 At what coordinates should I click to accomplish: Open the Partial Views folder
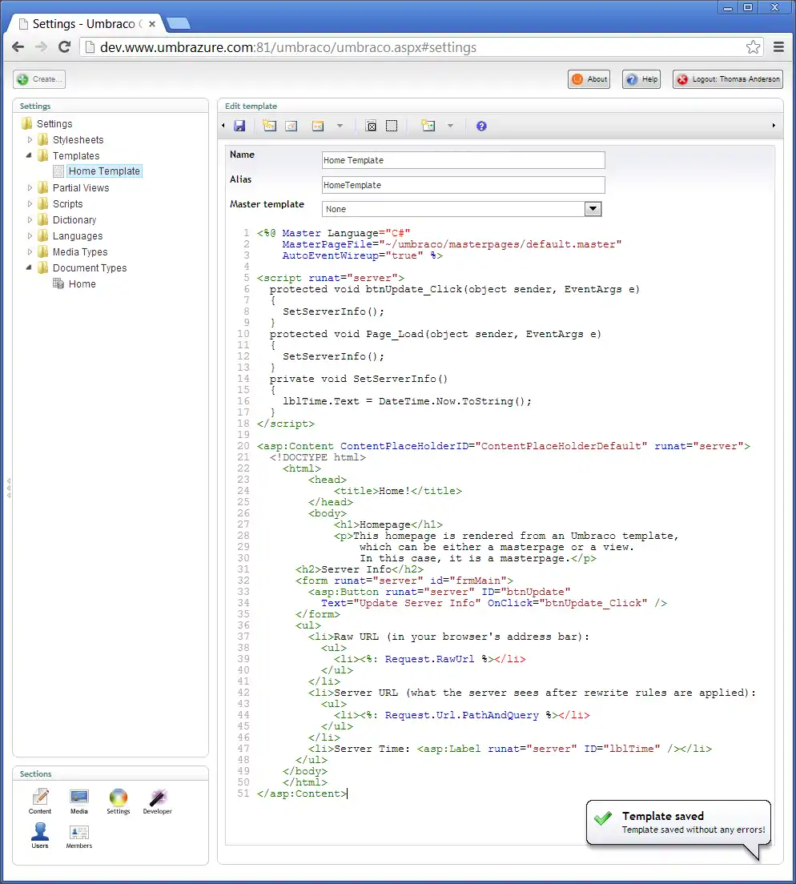tap(81, 187)
